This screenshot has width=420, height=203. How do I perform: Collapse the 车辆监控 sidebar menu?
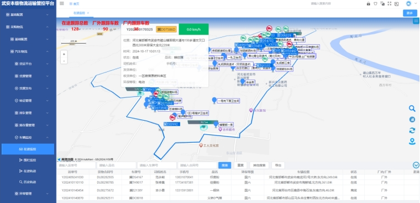(28, 138)
